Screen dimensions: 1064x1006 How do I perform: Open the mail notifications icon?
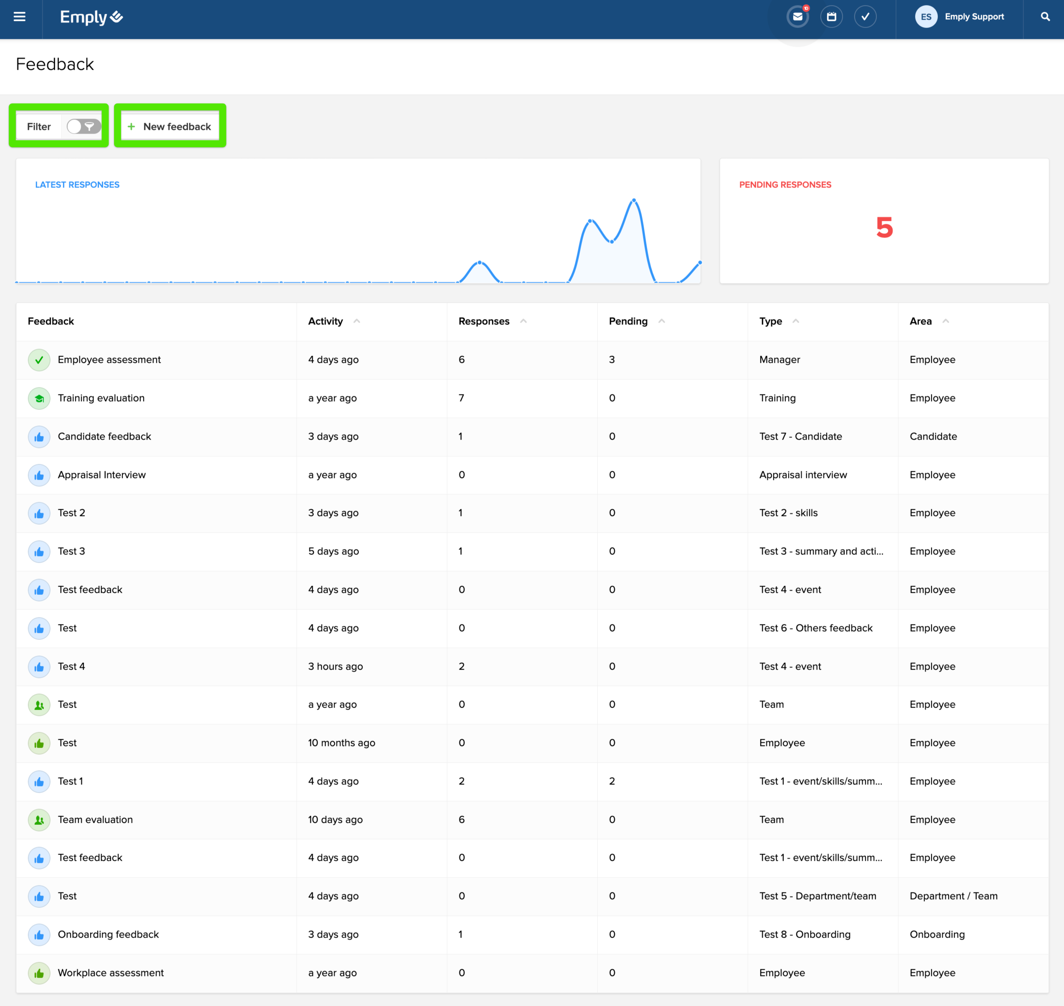(x=797, y=17)
